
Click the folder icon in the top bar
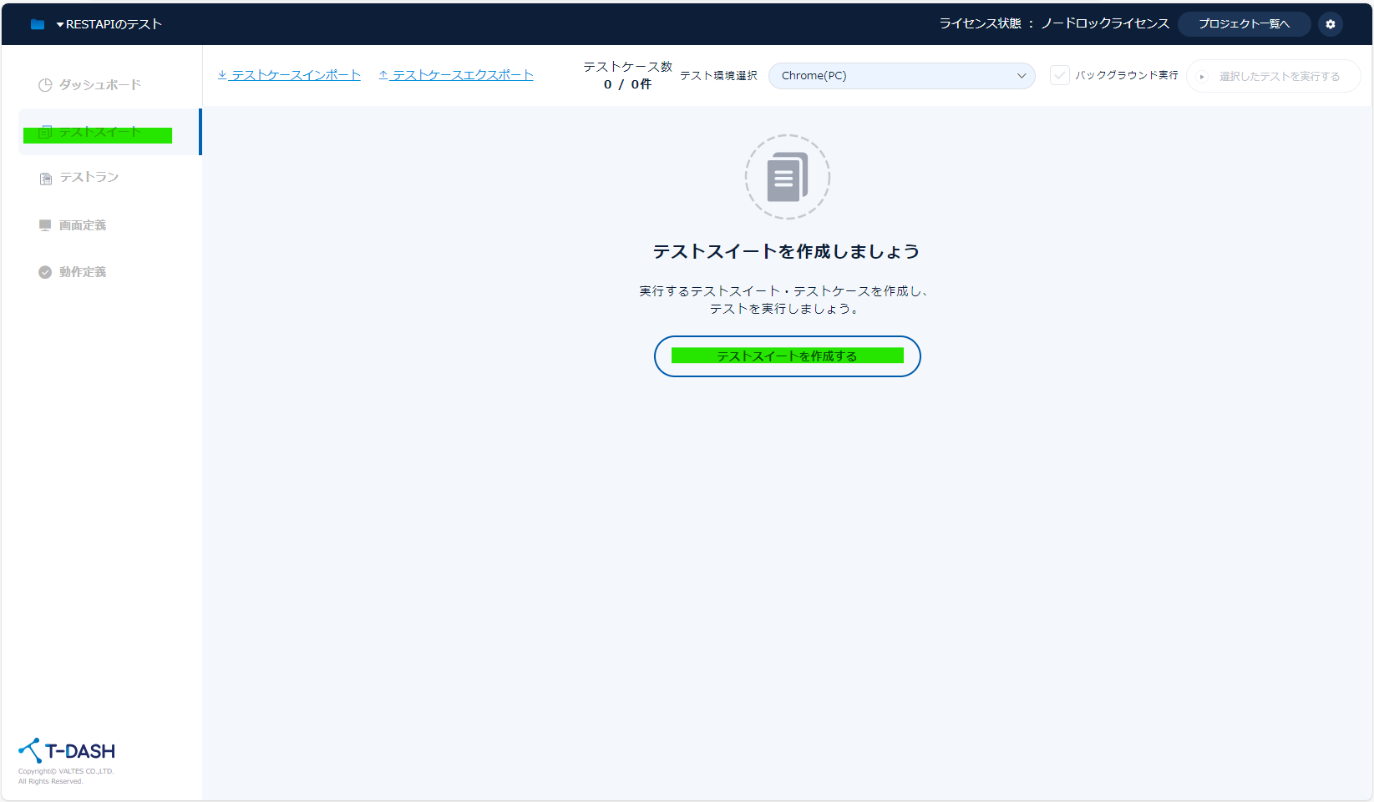37,23
